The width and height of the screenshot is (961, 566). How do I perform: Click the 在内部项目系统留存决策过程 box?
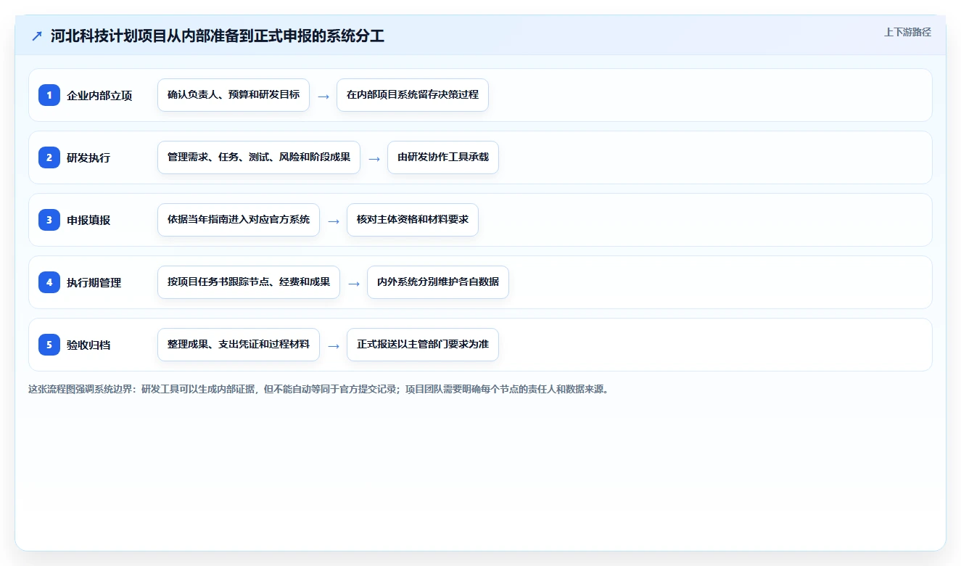[413, 95]
